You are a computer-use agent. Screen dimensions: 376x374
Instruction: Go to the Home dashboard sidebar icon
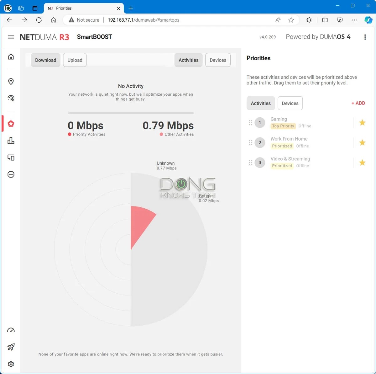click(x=11, y=56)
